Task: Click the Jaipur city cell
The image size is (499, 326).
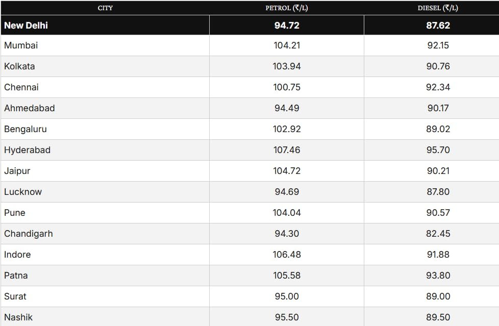Action: coord(17,171)
